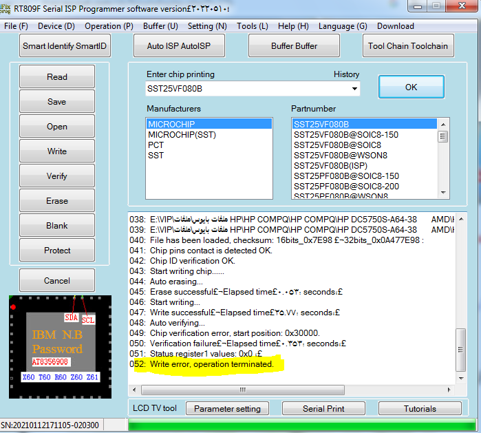Click Auto ISP AutoISP button
The width and height of the screenshot is (481, 433).
pyautogui.click(x=179, y=45)
